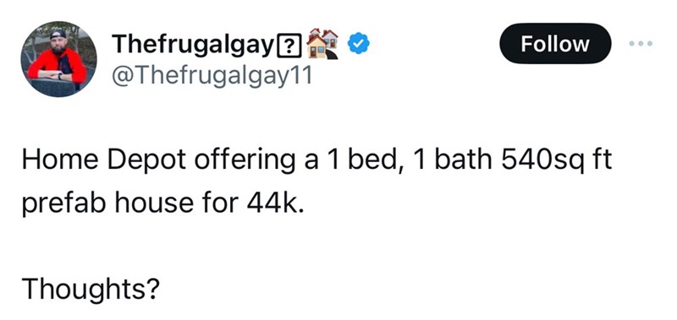This screenshot has width=677, height=320.
Task: Open the Thefrugalgay profile picture
Action: (58, 59)
